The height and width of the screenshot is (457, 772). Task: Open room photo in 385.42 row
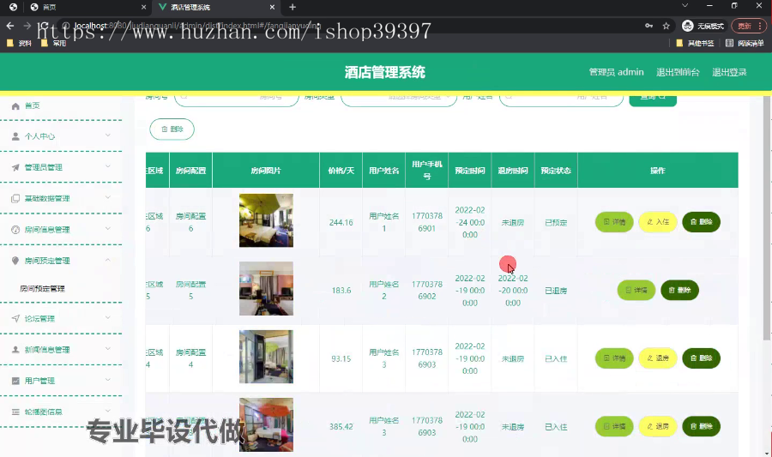pos(266,425)
